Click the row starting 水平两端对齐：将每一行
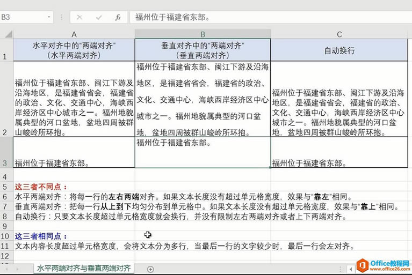This screenshot has height=275, width=412. 183,197
